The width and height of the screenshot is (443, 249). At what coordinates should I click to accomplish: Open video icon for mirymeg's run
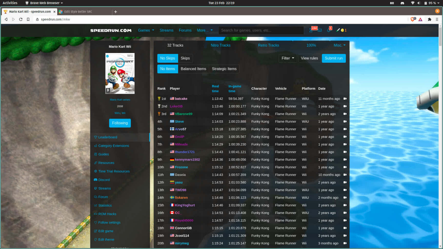[x=345, y=243]
